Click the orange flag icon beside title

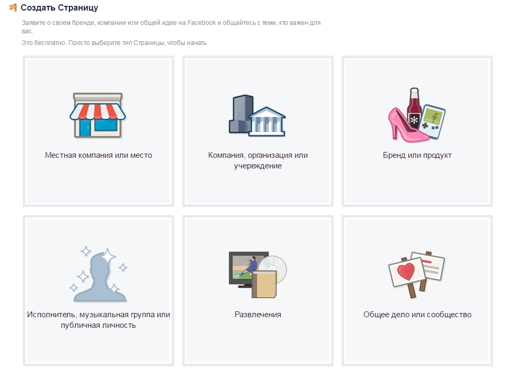(x=13, y=7)
